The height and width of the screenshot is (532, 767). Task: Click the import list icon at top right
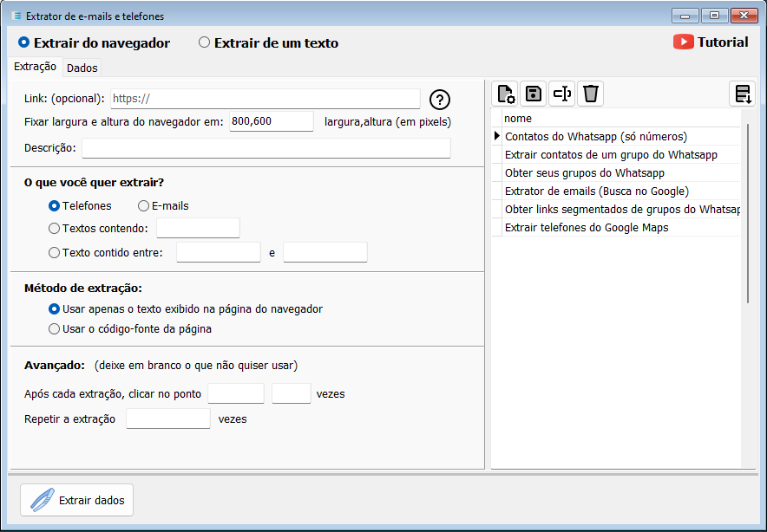[x=742, y=94]
